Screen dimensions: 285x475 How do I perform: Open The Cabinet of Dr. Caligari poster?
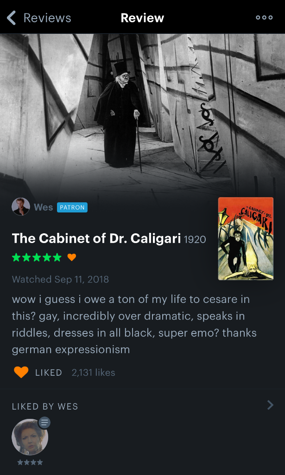(246, 238)
